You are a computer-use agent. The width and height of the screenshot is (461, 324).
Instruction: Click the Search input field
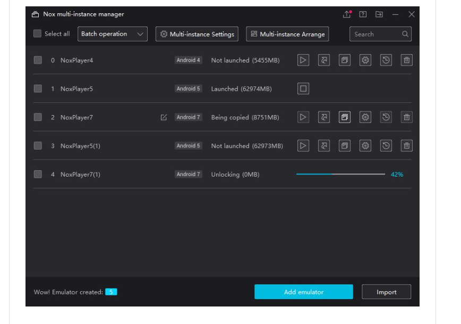coord(380,34)
